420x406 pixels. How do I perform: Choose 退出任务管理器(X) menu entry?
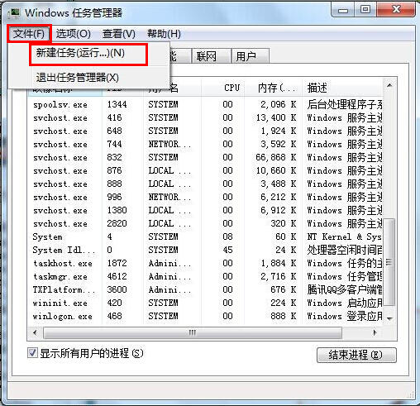coord(88,78)
